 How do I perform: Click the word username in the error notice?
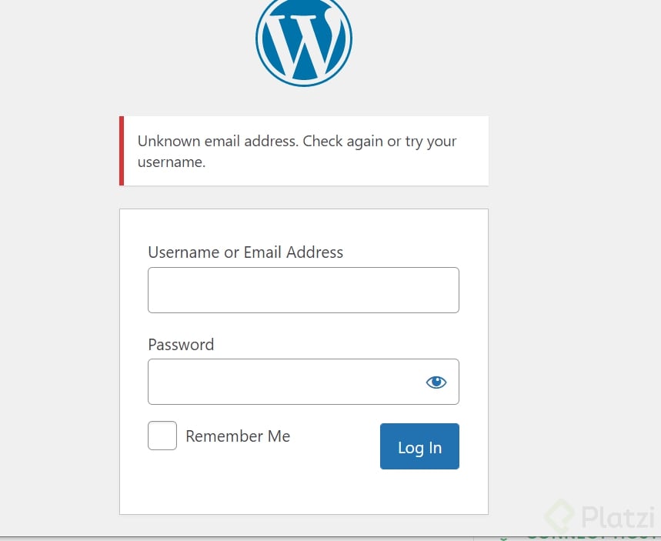[x=169, y=162]
